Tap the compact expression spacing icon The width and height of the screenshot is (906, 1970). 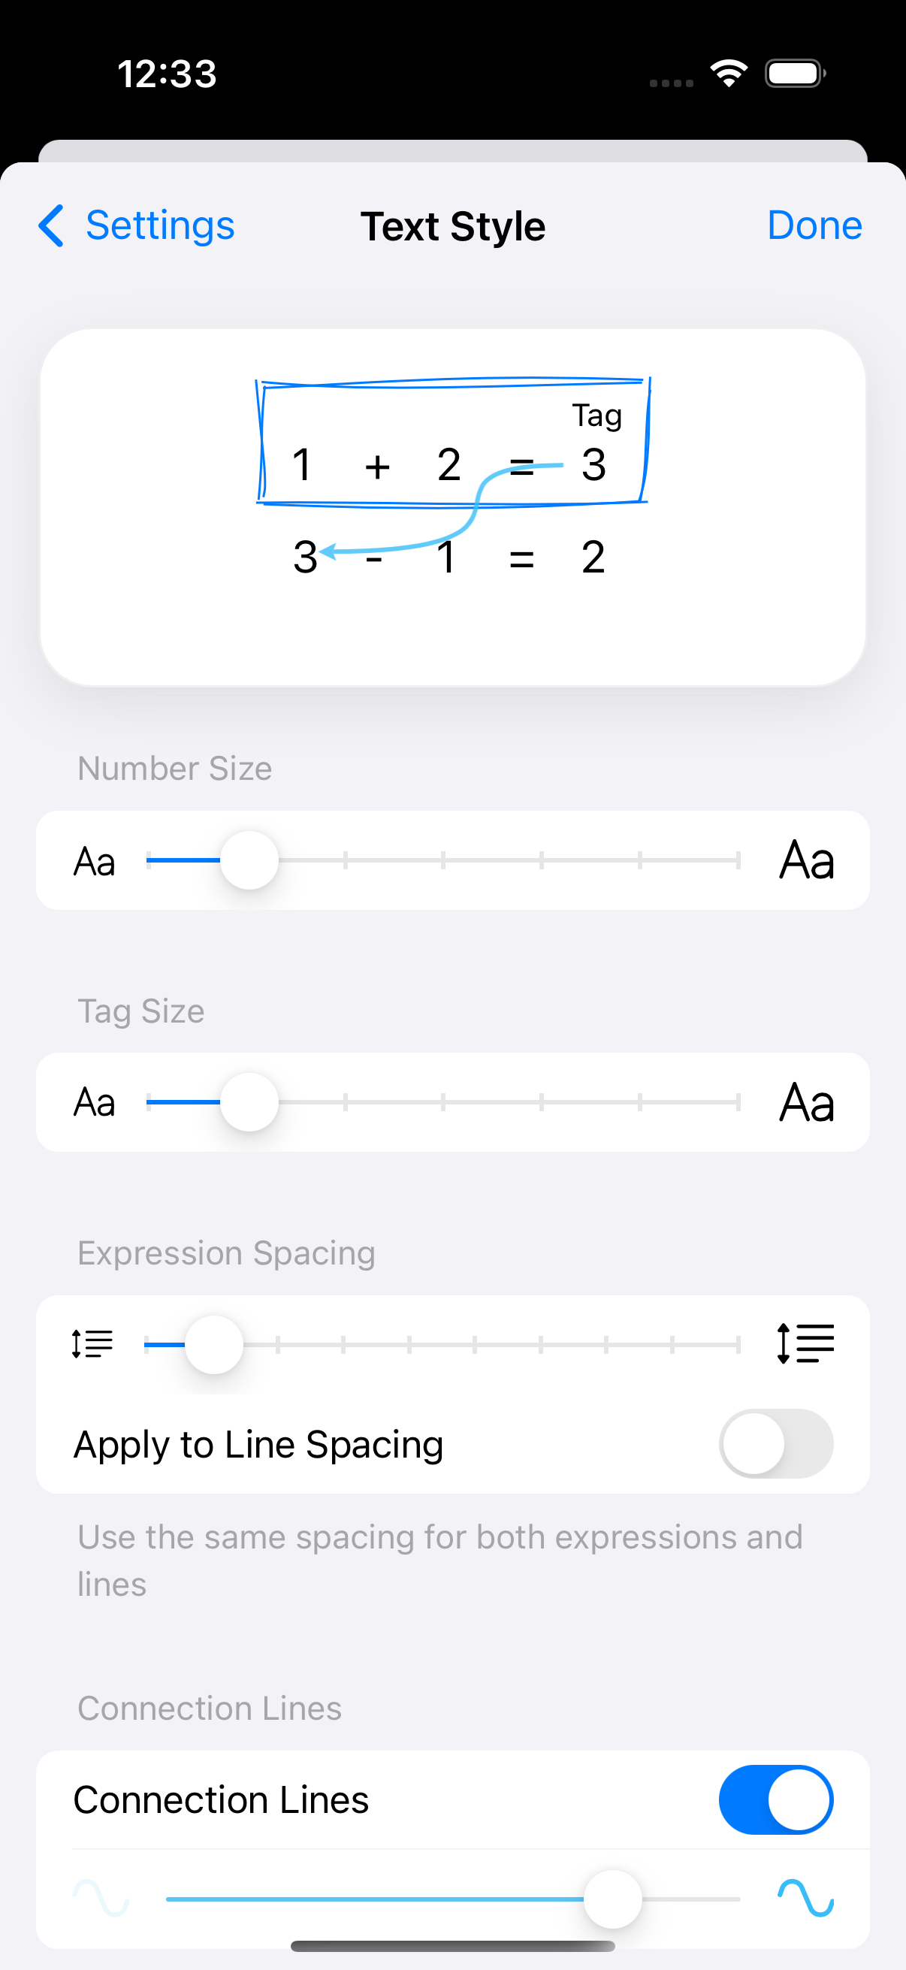(92, 1343)
